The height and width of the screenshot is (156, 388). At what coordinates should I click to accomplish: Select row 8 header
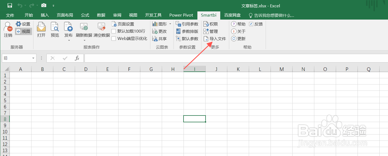[x=5, y=119]
